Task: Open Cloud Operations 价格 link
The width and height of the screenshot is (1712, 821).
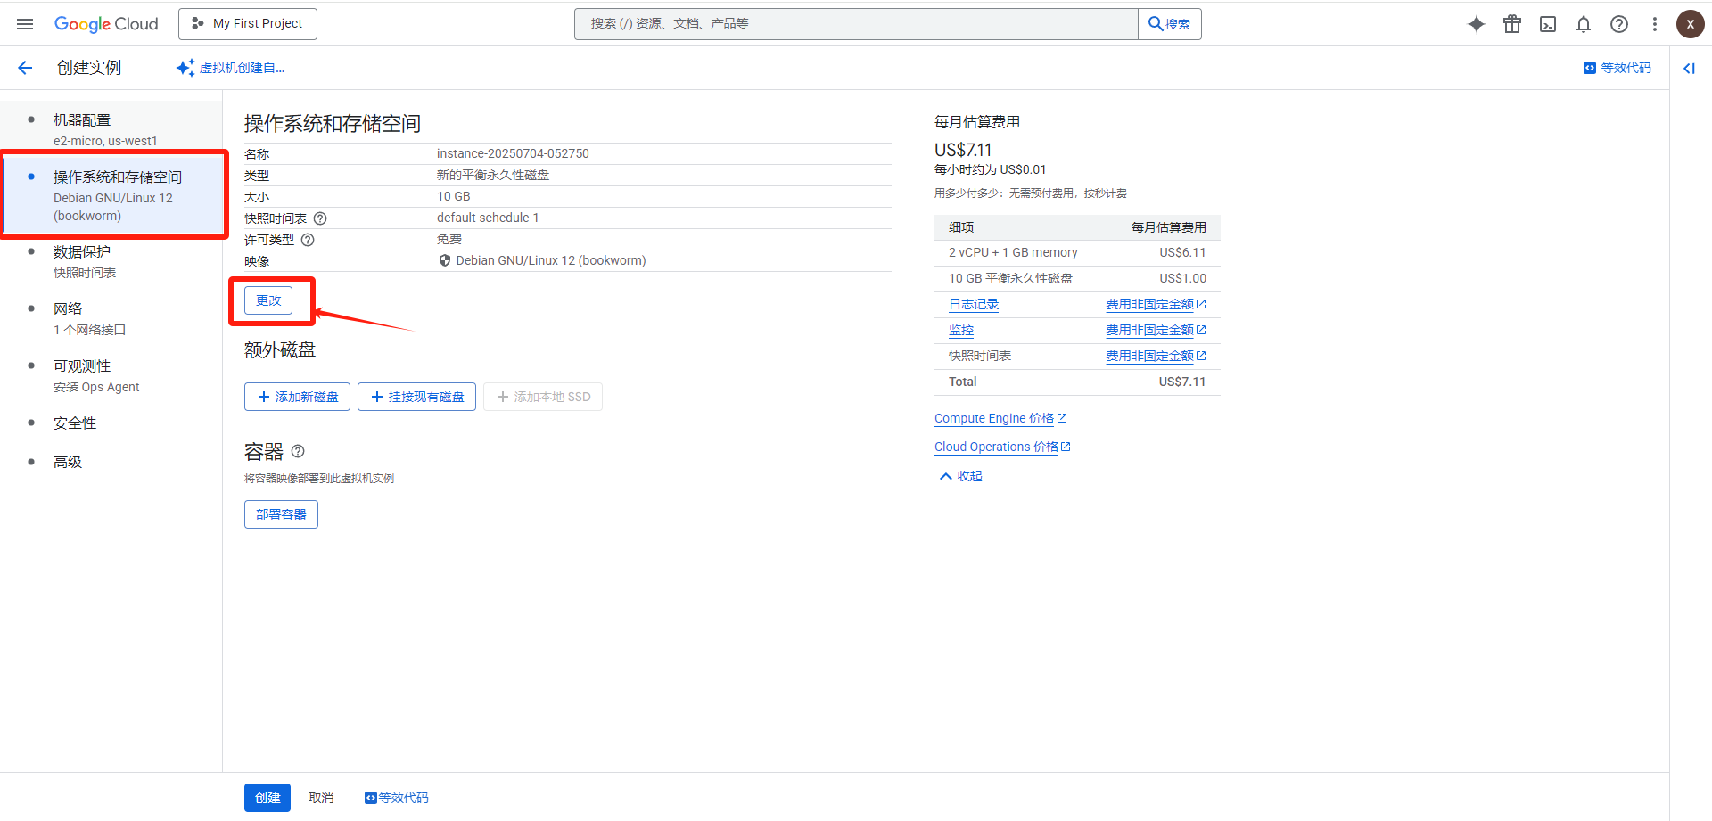Action: 1002,447
